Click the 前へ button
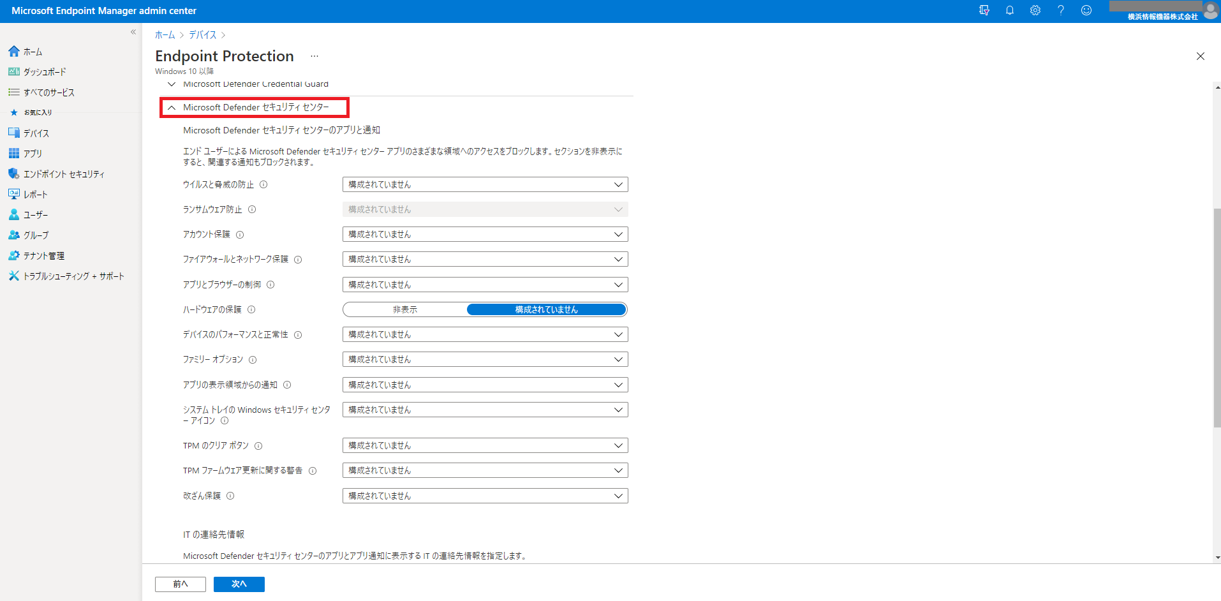1221x601 pixels. [181, 584]
